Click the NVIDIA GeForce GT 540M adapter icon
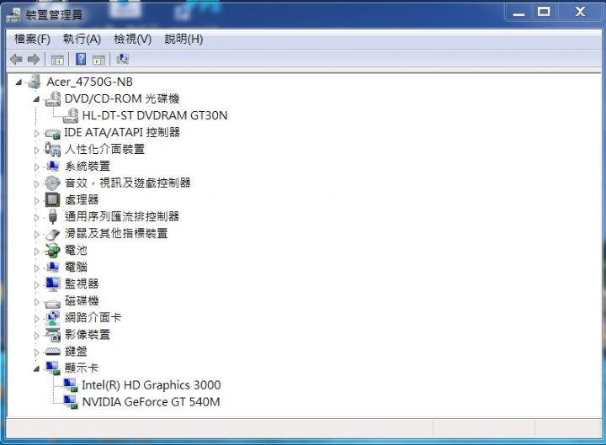Image resolution: width=606 pixels, height=445 pixels. click(71, 402)
